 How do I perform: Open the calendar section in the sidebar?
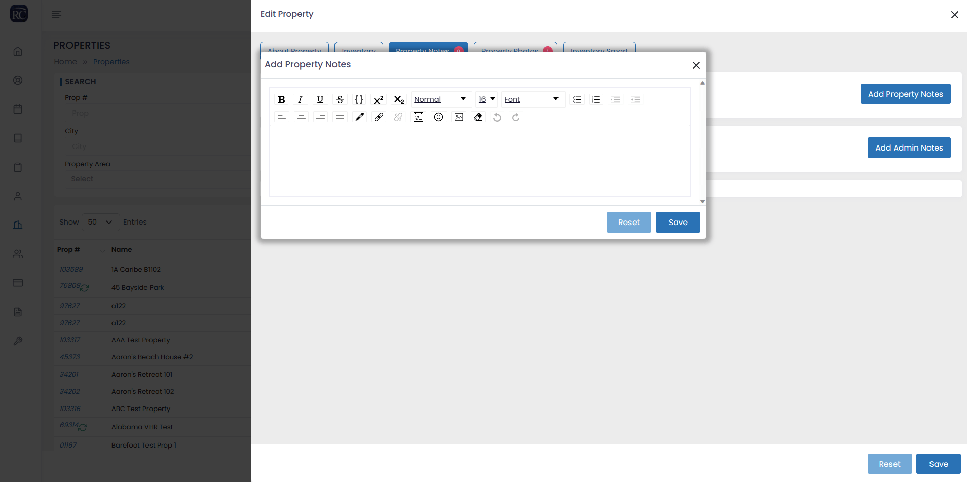point(18,109)
